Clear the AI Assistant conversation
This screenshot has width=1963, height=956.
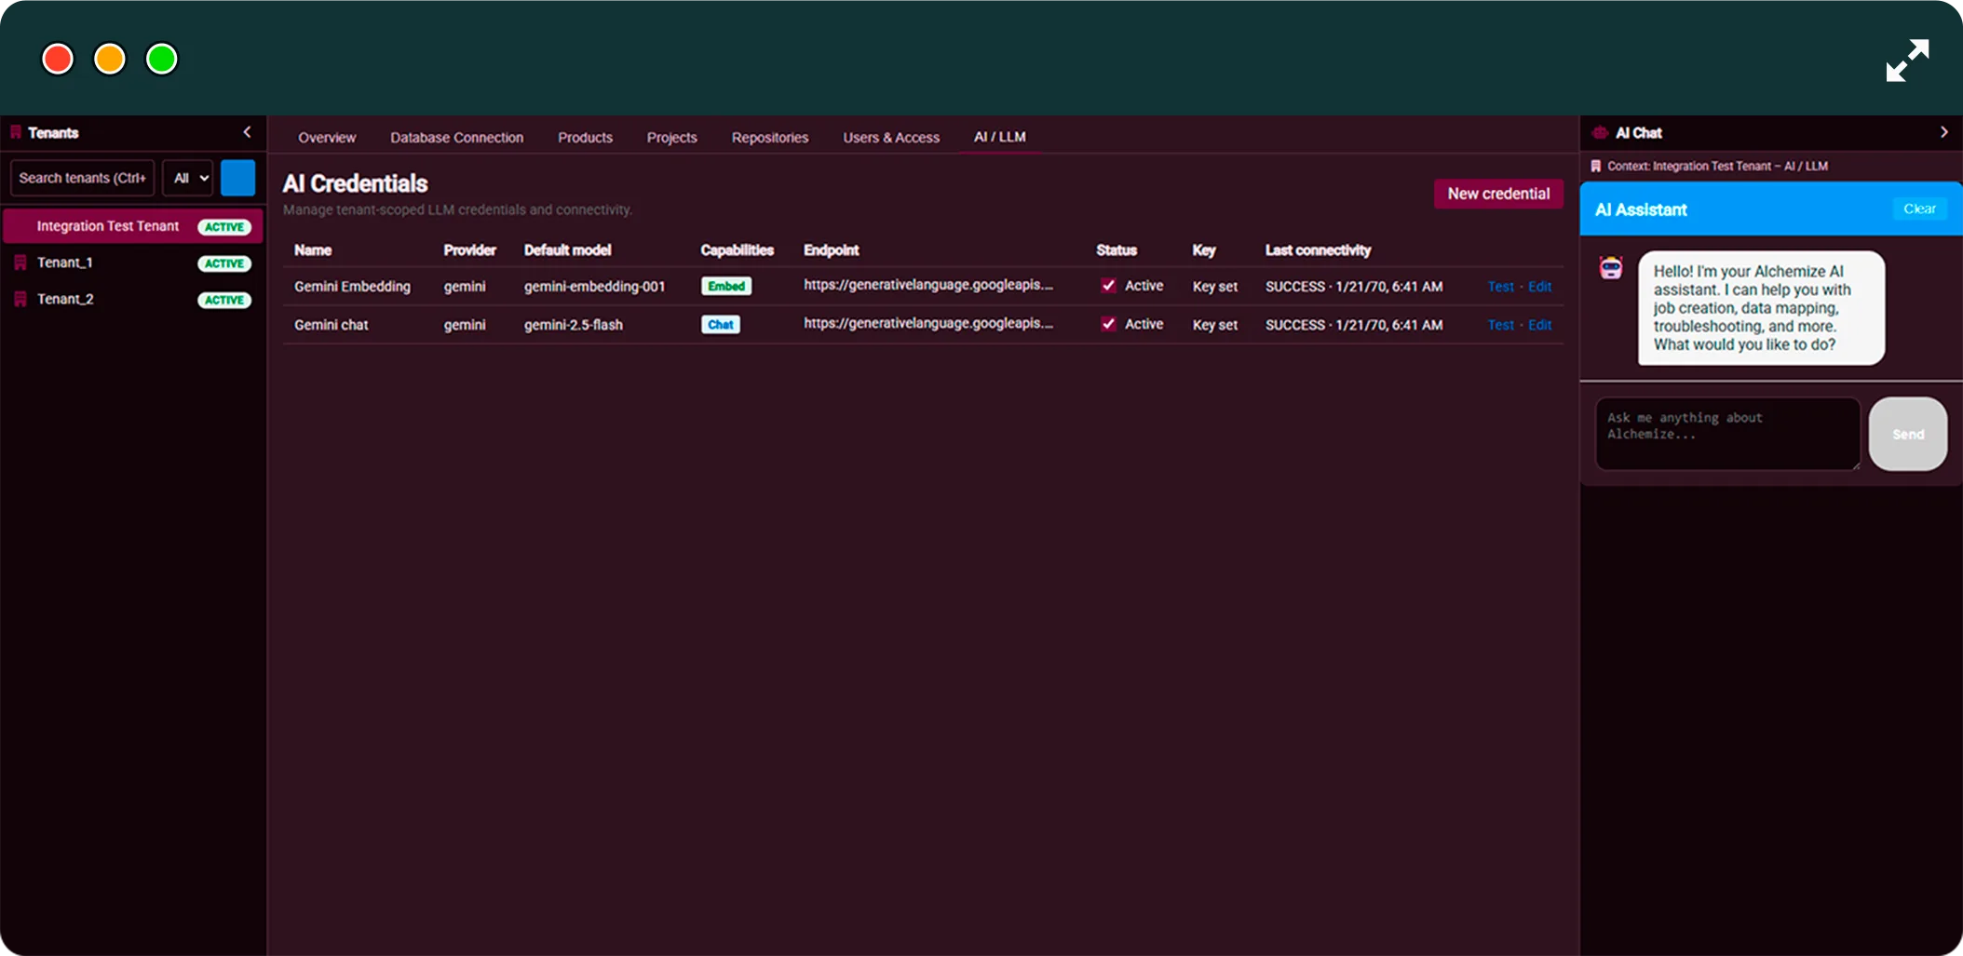1919,209
